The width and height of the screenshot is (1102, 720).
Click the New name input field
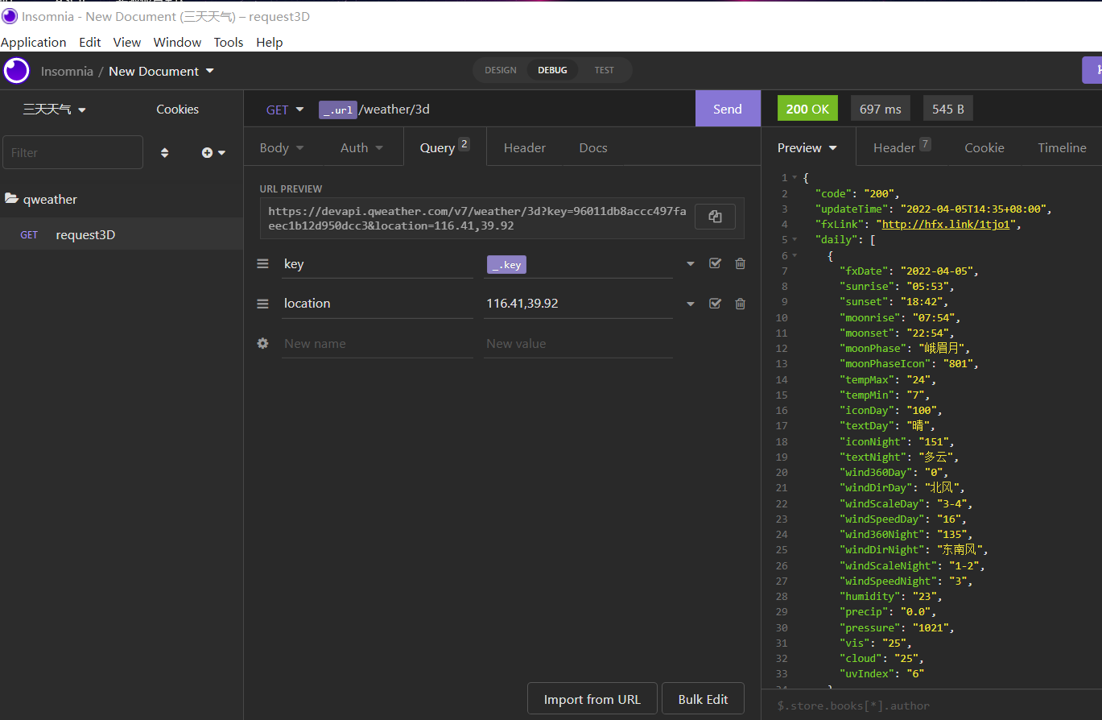[x=377, y=343]
